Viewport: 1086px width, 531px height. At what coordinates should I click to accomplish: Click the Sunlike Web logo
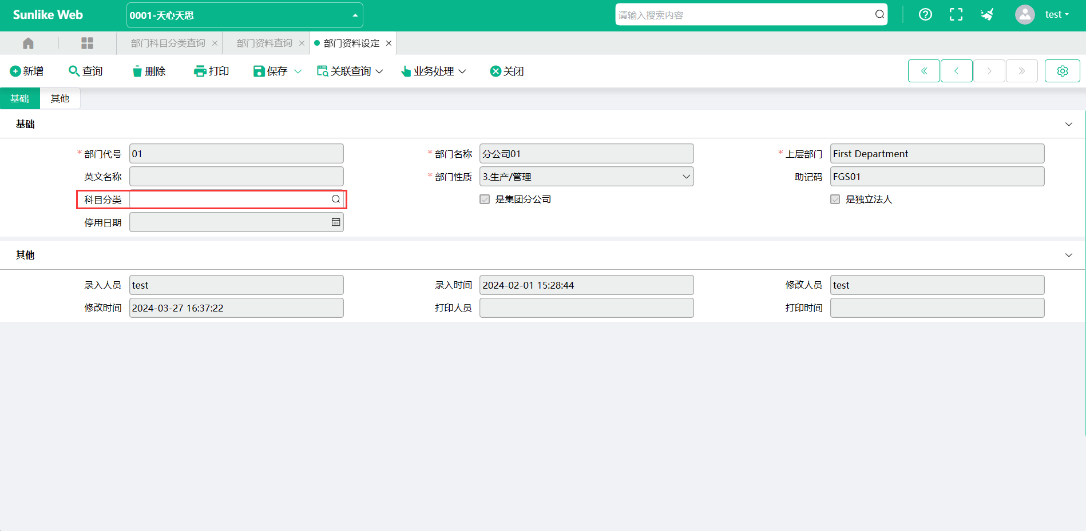pos(48,15)
